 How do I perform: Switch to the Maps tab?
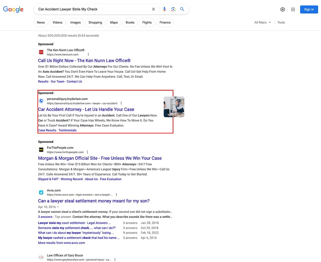tap(114, 23)
